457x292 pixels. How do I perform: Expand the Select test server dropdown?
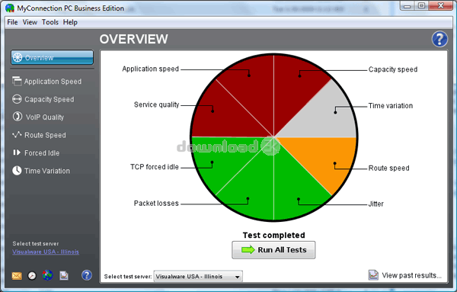click(198, 276)
